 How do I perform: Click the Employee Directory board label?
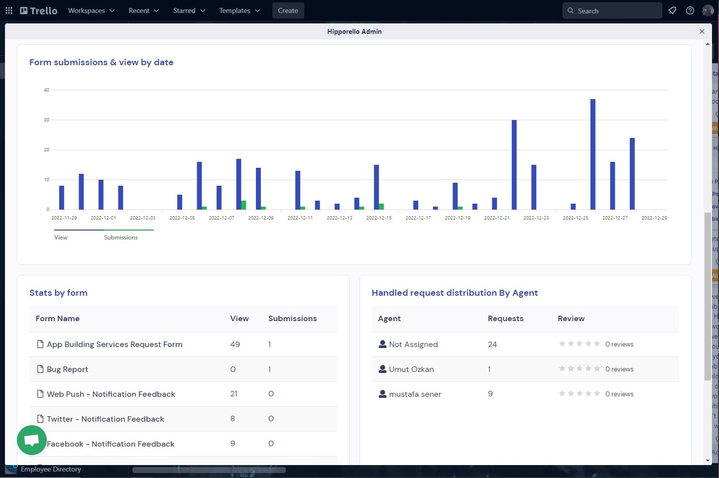51,469
